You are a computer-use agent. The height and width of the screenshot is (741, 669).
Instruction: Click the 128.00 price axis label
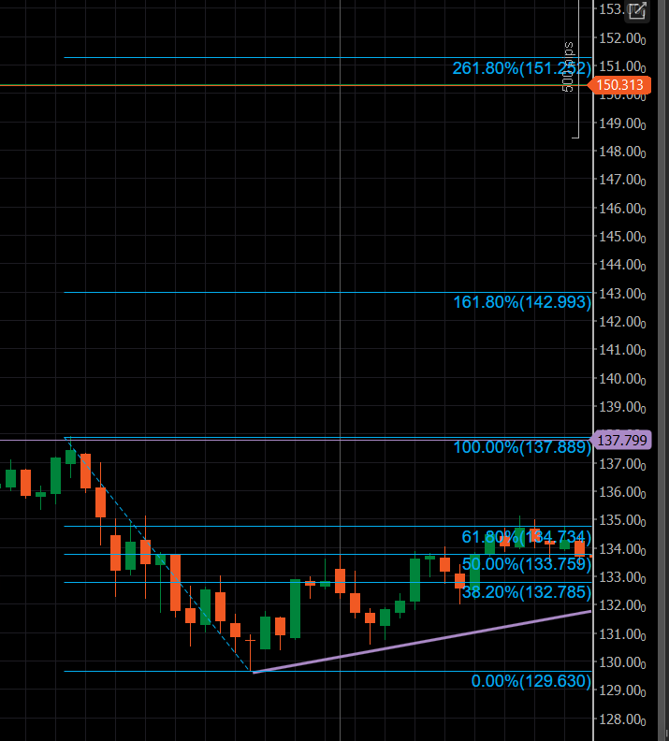[623, 719]
